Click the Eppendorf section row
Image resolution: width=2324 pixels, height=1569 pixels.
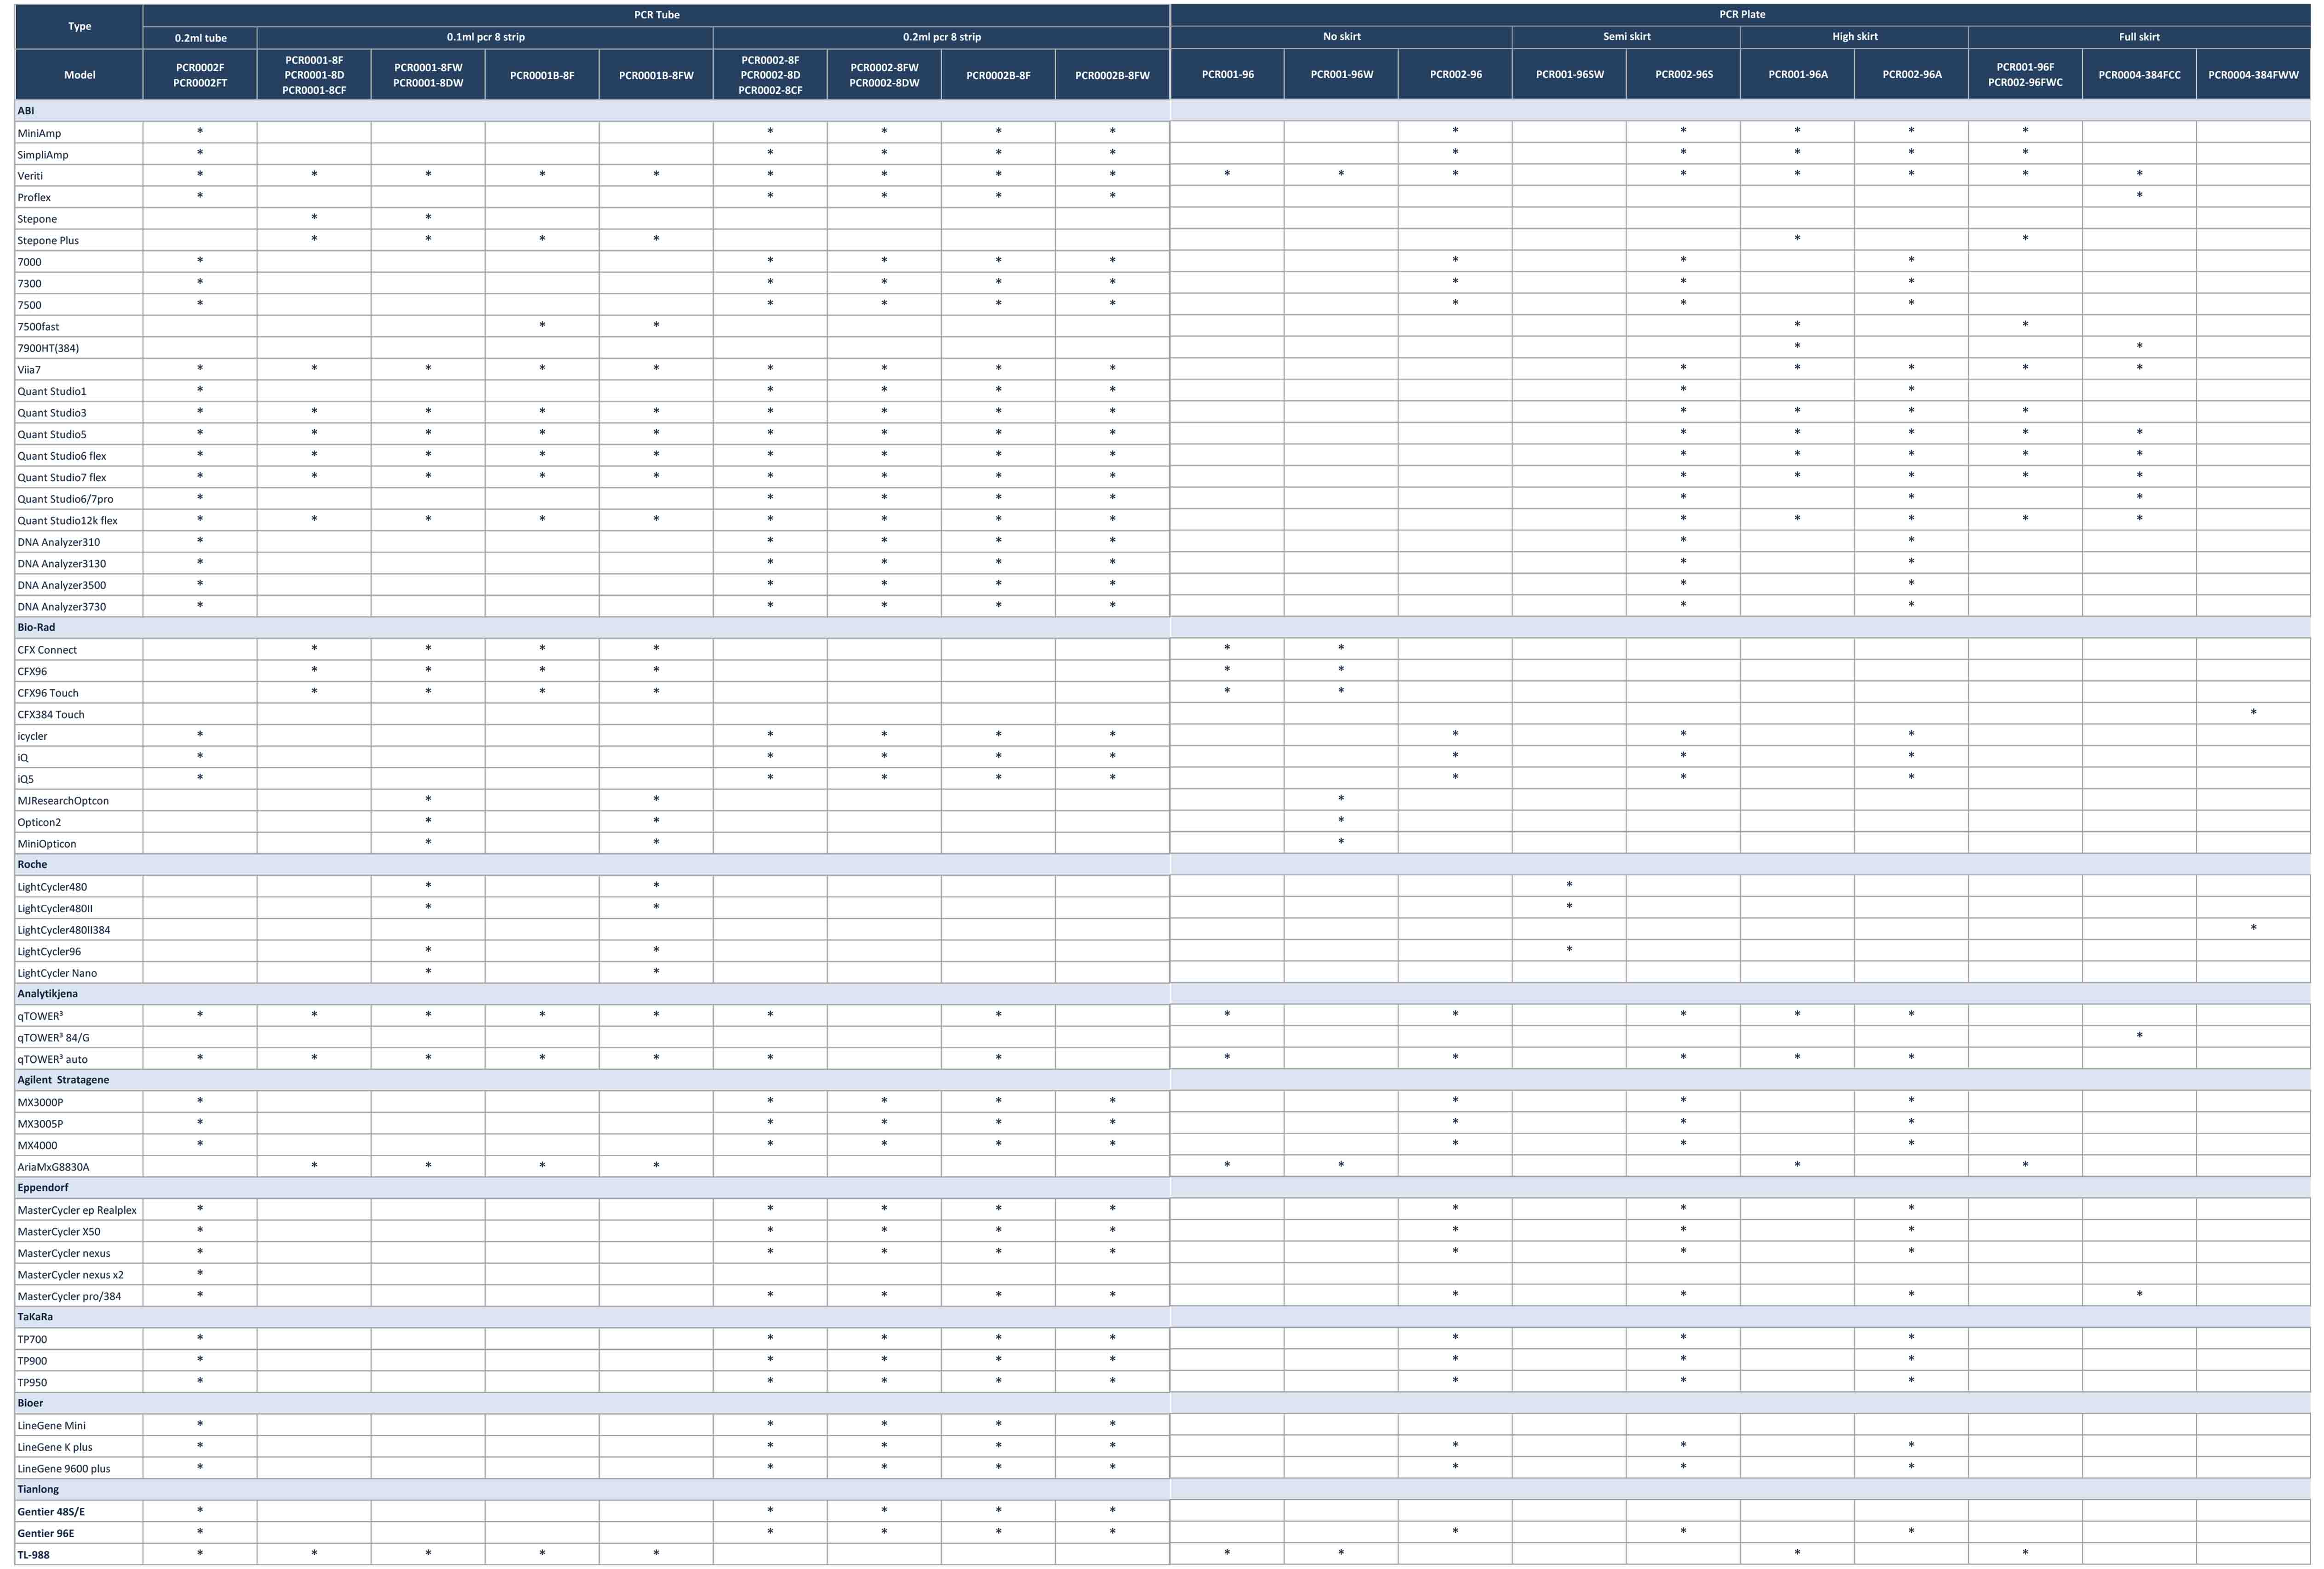point(1162,1187)
